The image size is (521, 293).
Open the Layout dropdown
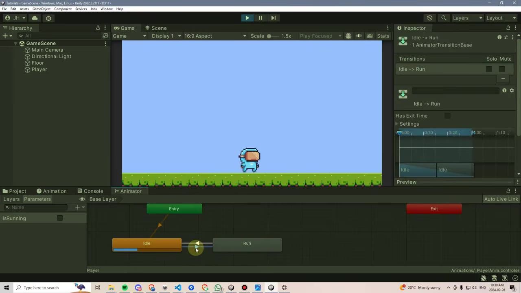501,18
